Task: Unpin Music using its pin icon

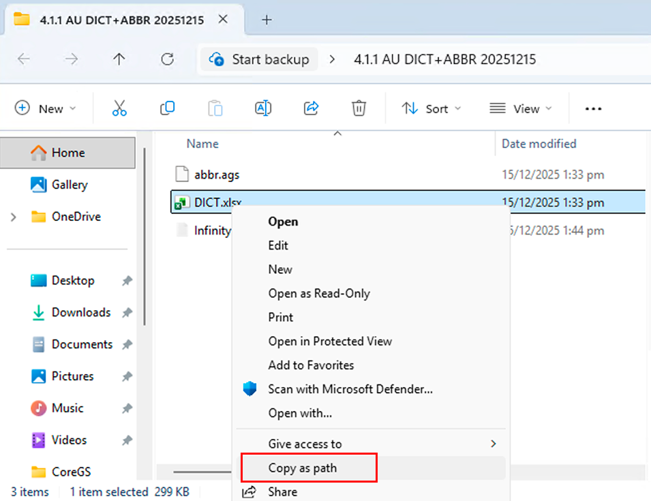Action: pyautogui.click(x=127, y=408)
